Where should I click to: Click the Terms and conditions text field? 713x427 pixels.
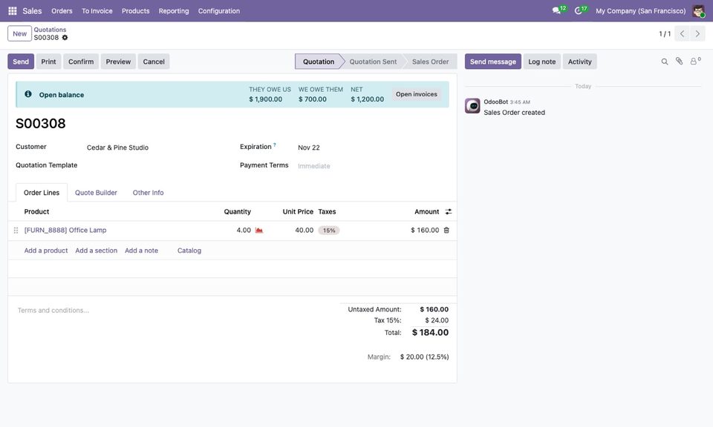(173, 311)
